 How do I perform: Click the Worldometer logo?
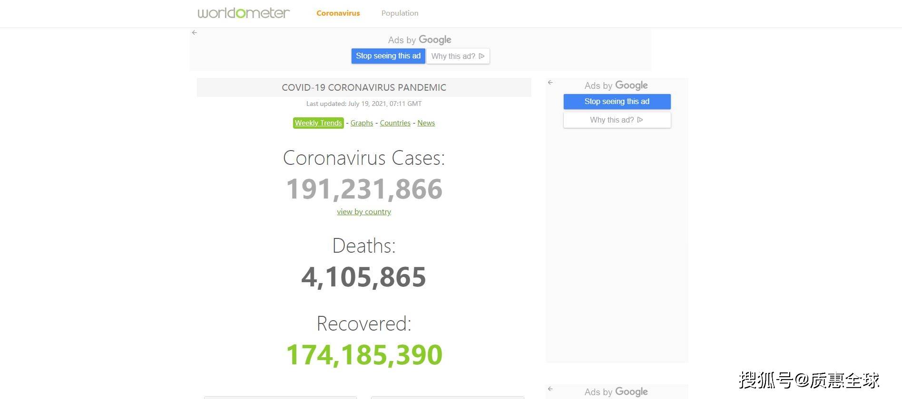click(x=244, y=13)
